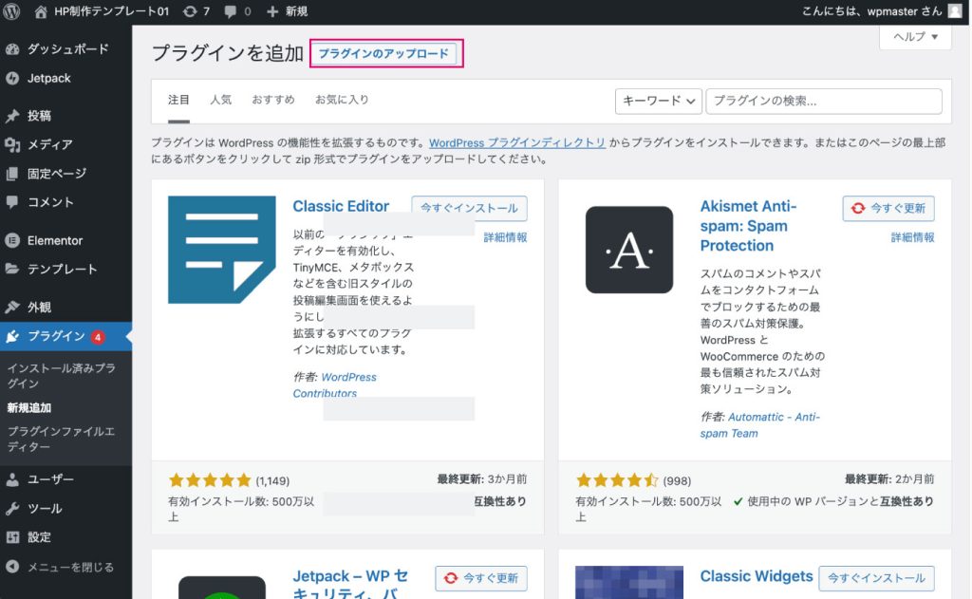The height and width of the screenshot is (599, 972).
Task: Switch to the お気に入り tab
Action: coord(342,100)
